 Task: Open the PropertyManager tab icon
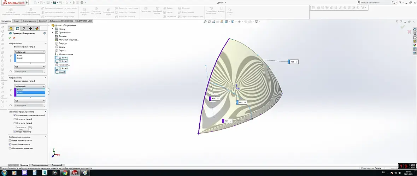(18, 28)
